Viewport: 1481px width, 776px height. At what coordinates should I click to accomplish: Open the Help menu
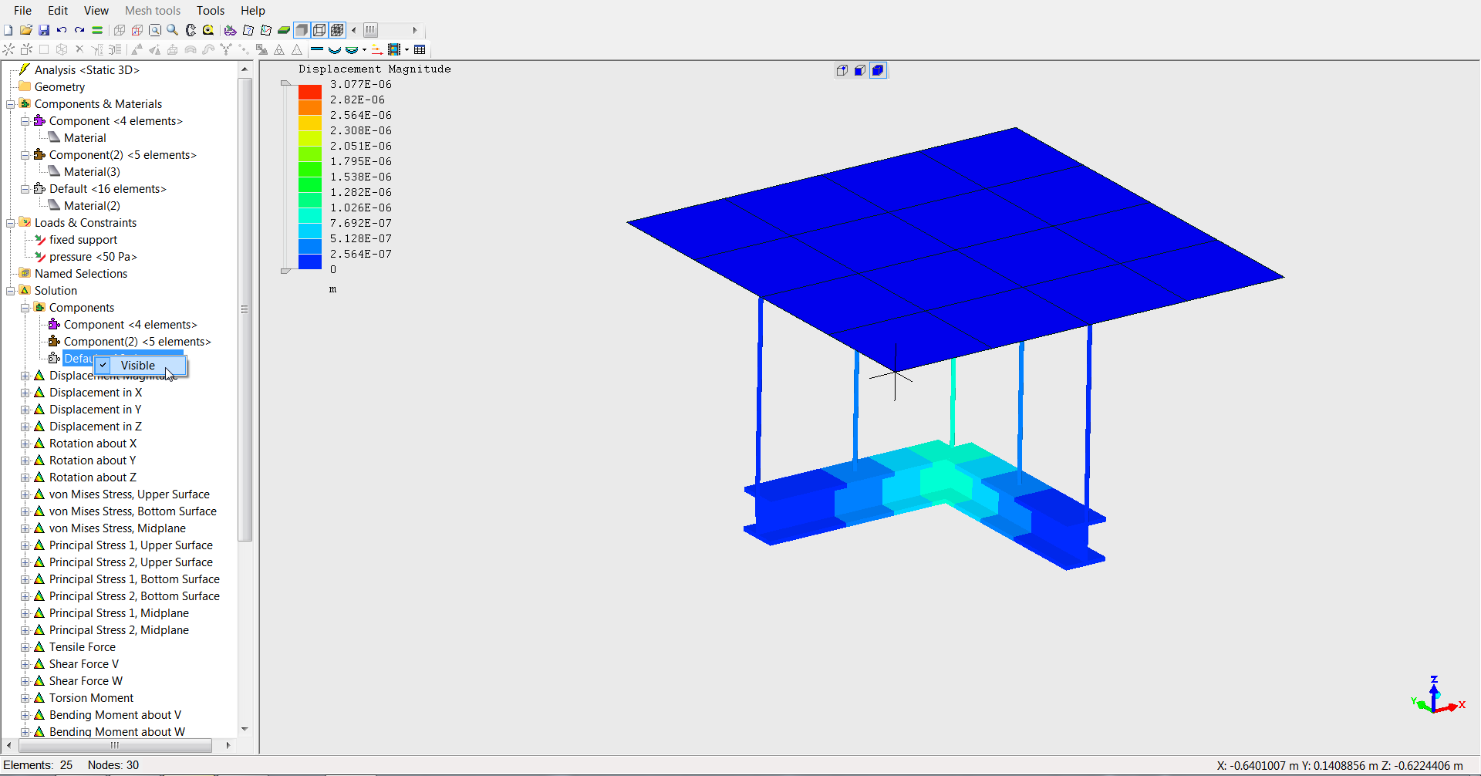[253, 10]
